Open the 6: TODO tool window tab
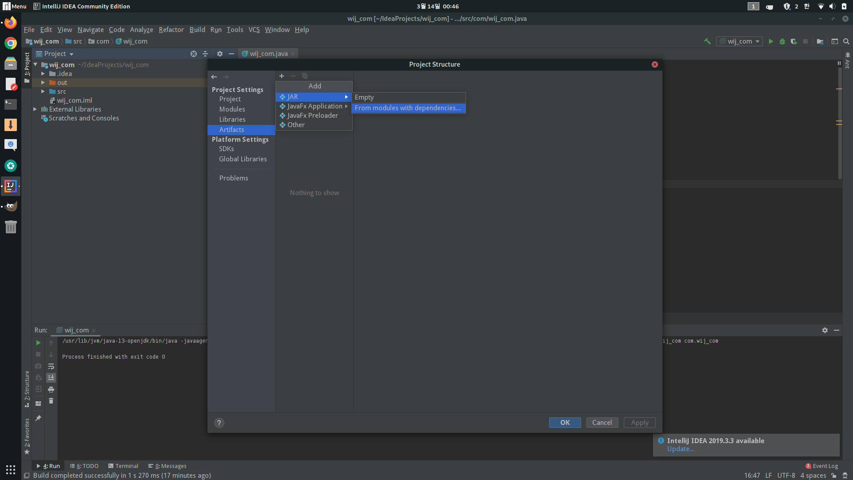The image size is (853, 480). pos(84,466)
